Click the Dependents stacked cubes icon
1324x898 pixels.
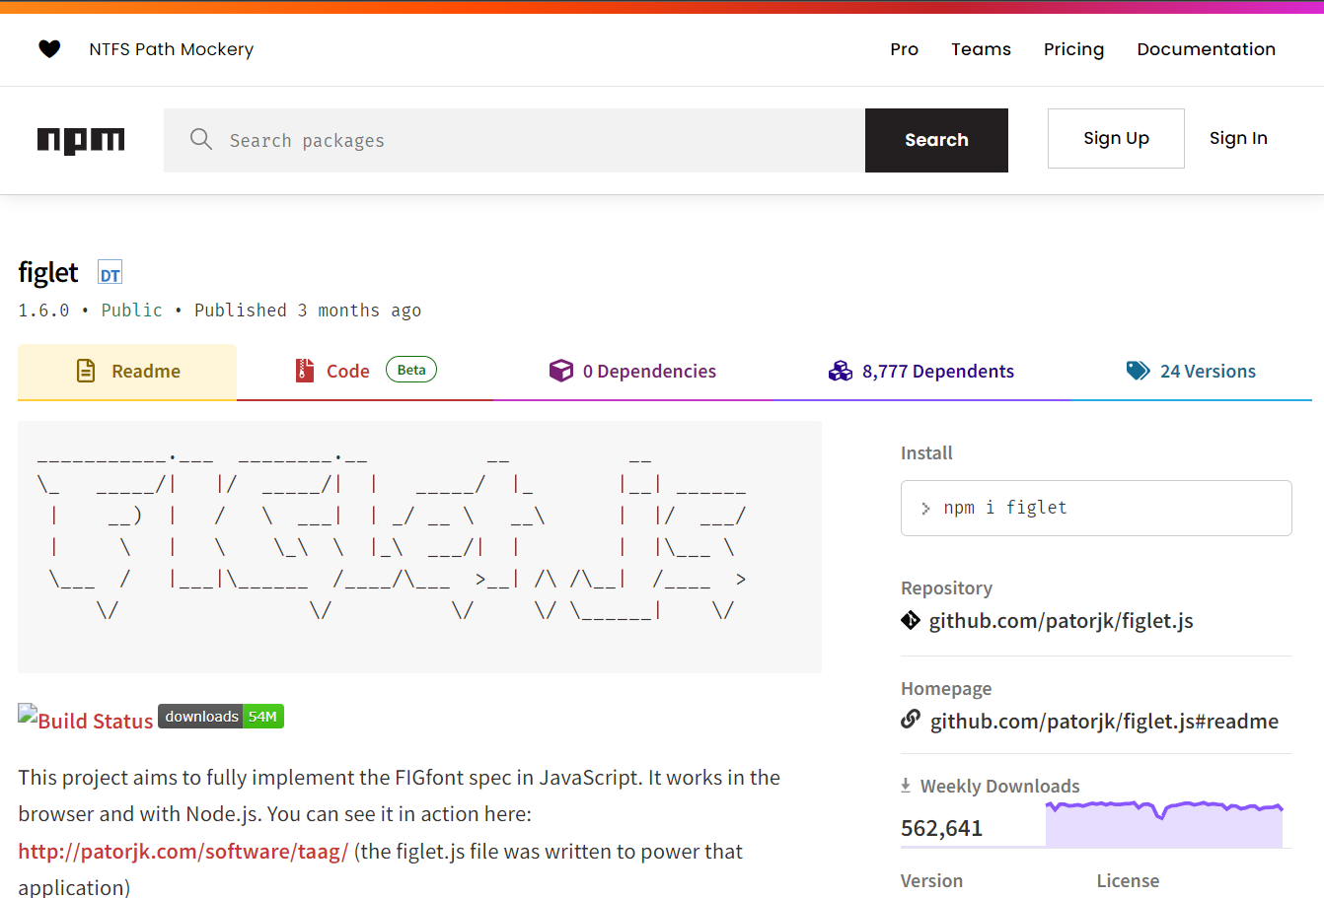(841, 371)
